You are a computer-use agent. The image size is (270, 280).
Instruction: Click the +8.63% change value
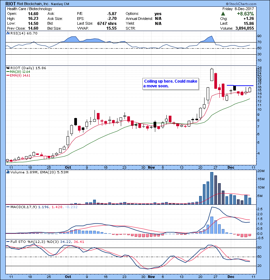tap(245, 14)
